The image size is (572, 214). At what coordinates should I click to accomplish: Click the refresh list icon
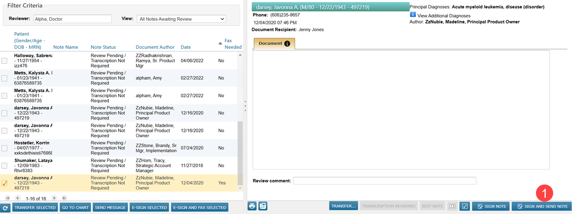pos(6,208)
